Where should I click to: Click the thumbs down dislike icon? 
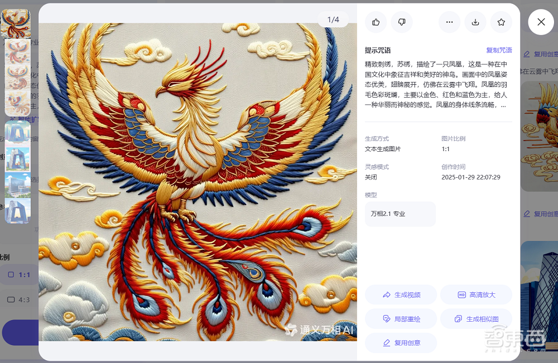pos(401,22)
